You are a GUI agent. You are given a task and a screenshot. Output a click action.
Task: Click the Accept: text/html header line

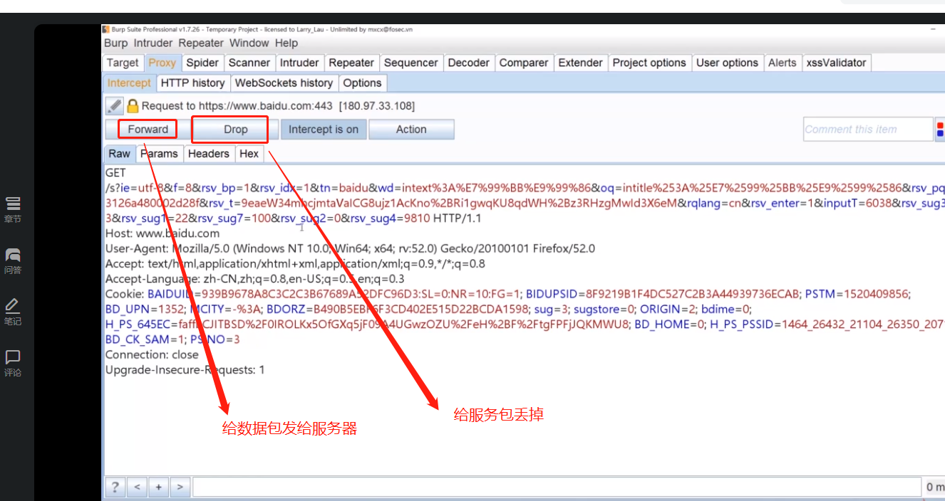click(295, 264)
